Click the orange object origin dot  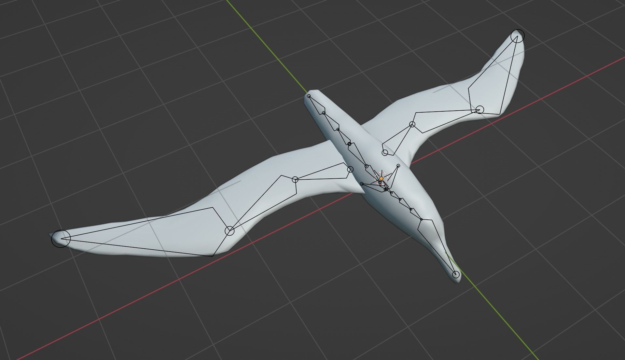click(x=381, y=179)
